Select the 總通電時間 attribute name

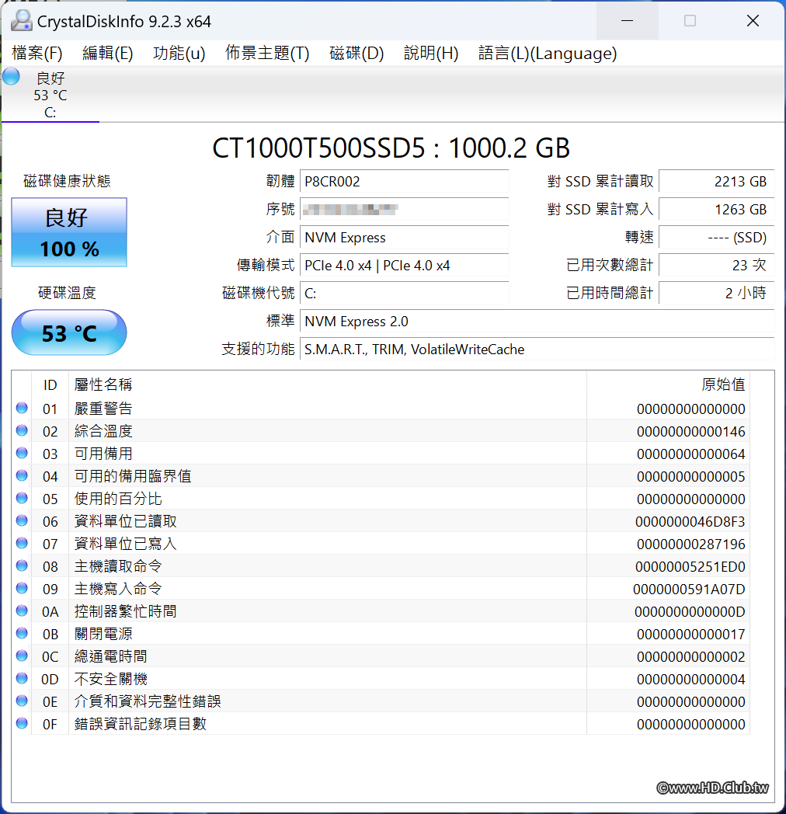[110, 656]
